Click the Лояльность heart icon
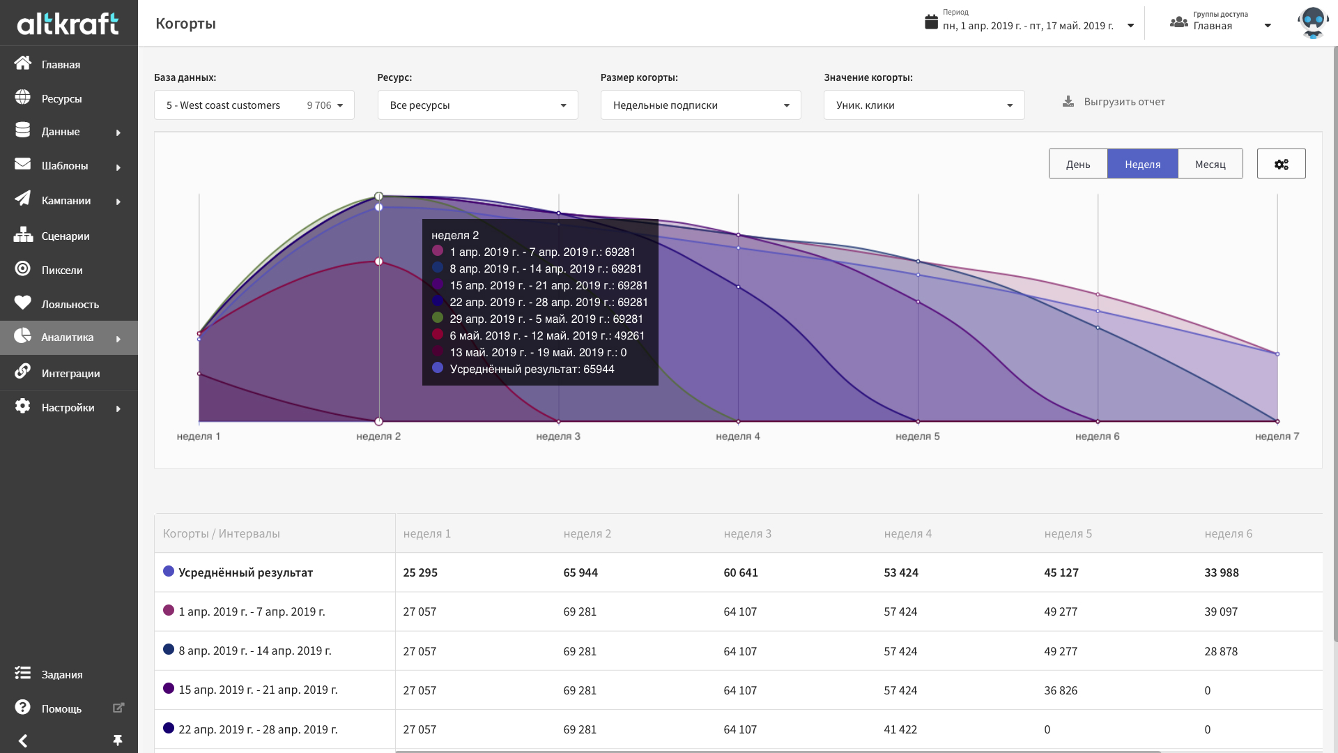 click(x=22, y=303)
